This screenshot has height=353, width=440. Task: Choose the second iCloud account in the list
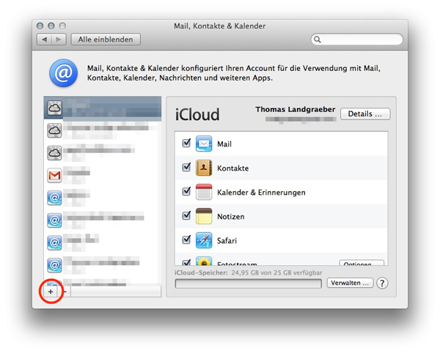(x=103, y=130)
